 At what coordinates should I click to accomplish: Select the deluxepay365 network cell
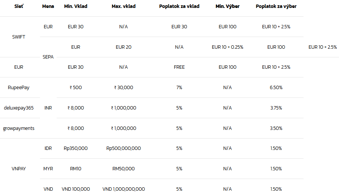(x=18, y=108)
